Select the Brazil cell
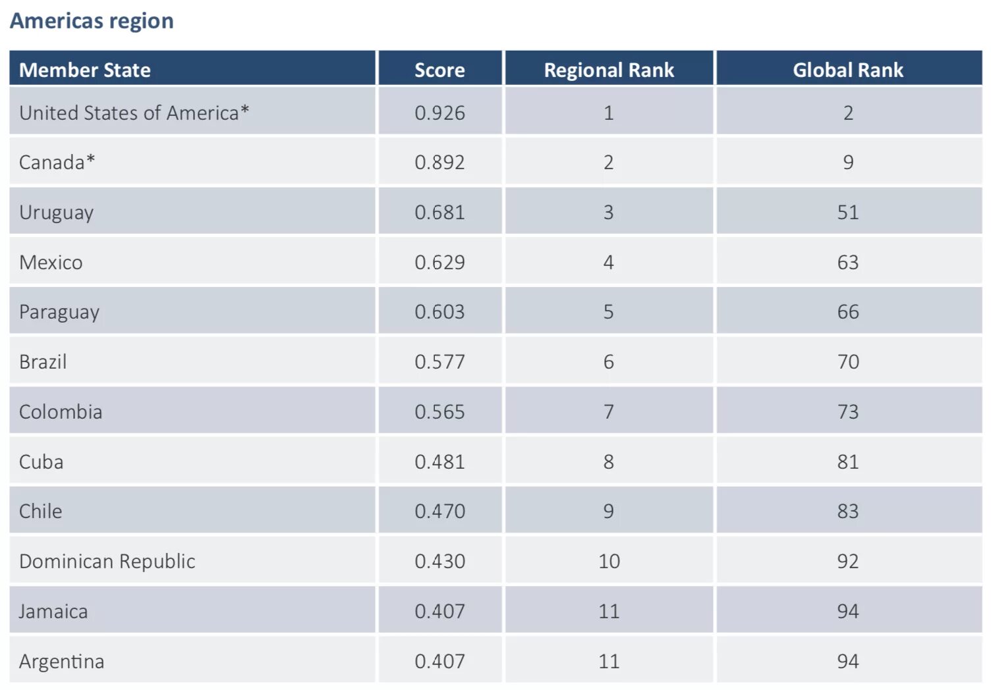This screenshot has height=690, width=991. (x=192, y=361)
